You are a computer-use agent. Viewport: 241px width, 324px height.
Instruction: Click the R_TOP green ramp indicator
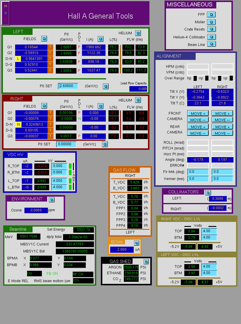coord(70,166)
